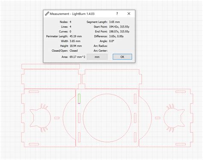Select the small slot right of left cat

pos(57,118)
